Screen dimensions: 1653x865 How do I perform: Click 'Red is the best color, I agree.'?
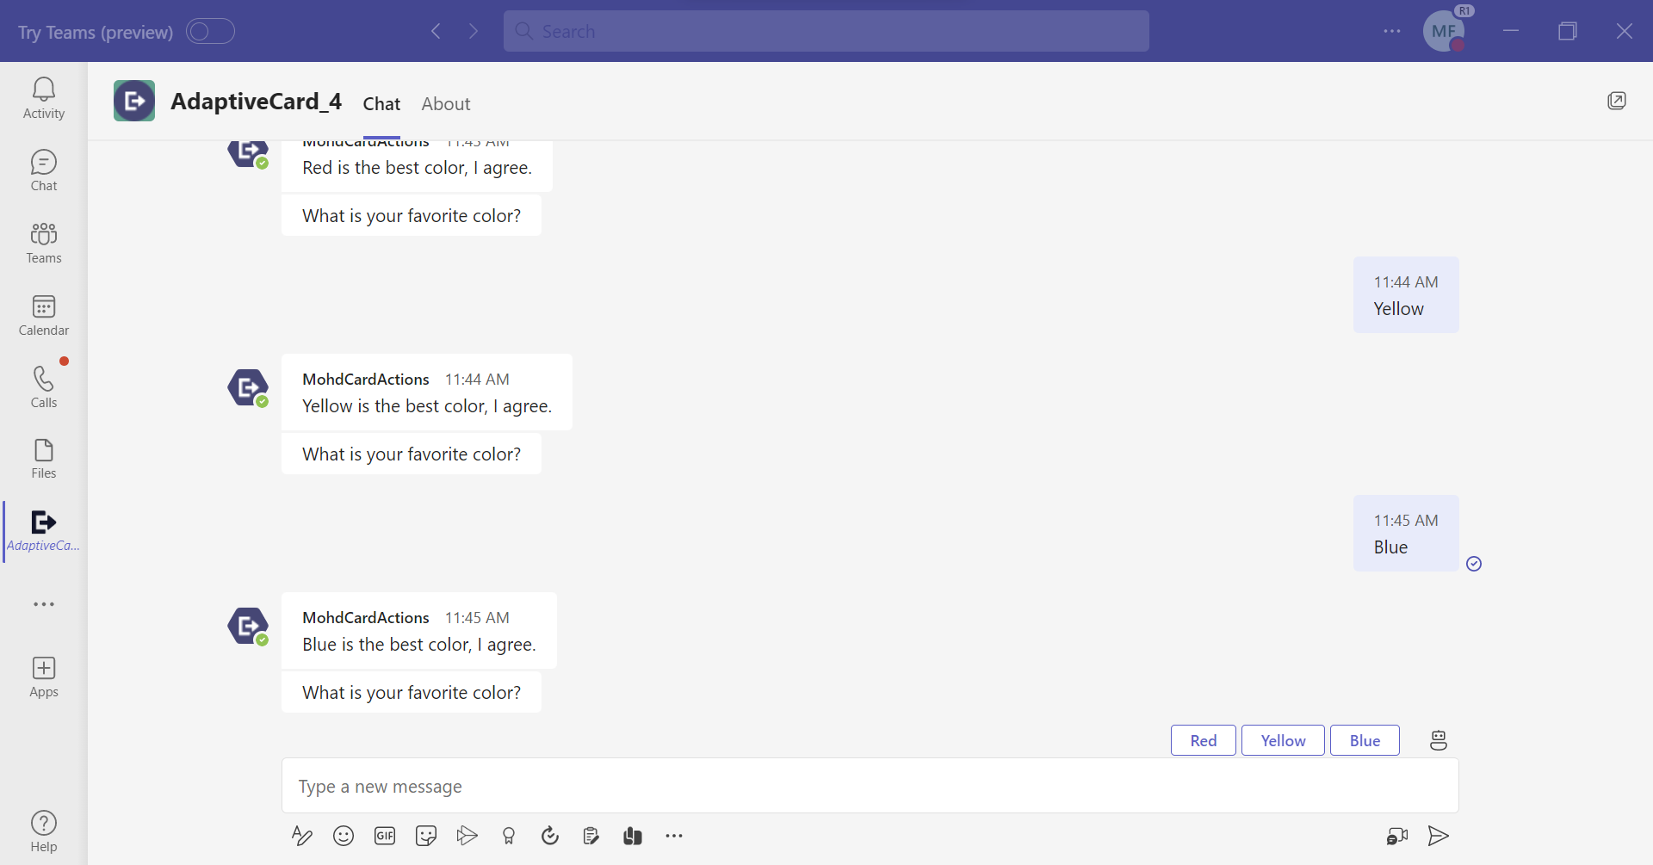click(418, 168)
